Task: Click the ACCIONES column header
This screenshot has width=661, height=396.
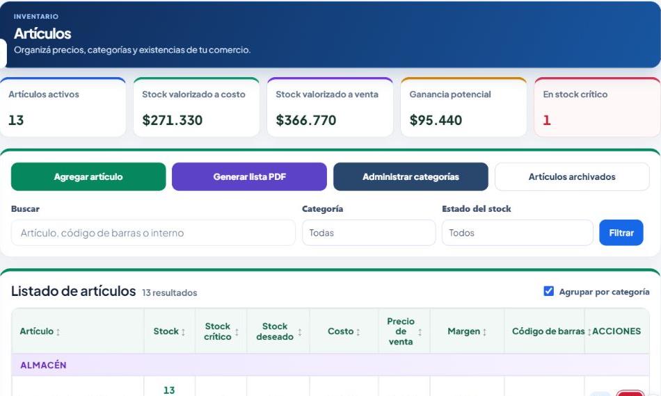Action: click(616, 331)
